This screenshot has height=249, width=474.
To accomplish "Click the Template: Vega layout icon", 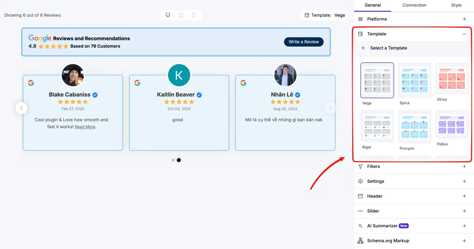I will 307,15.
